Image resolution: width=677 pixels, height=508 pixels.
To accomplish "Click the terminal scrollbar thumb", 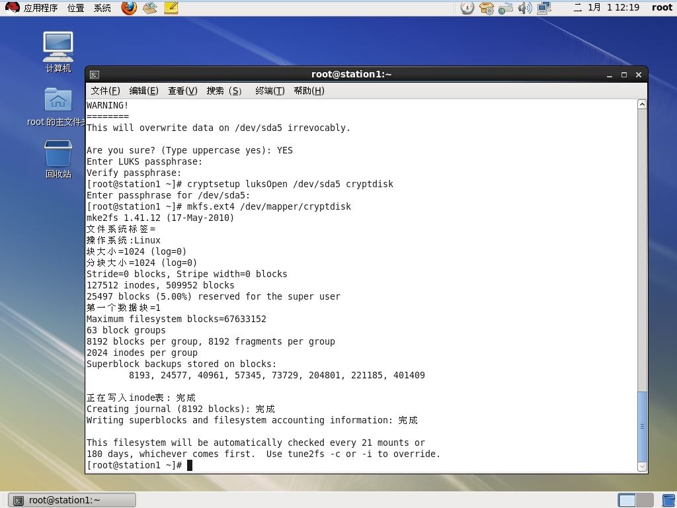I will [x=642, y=427].
